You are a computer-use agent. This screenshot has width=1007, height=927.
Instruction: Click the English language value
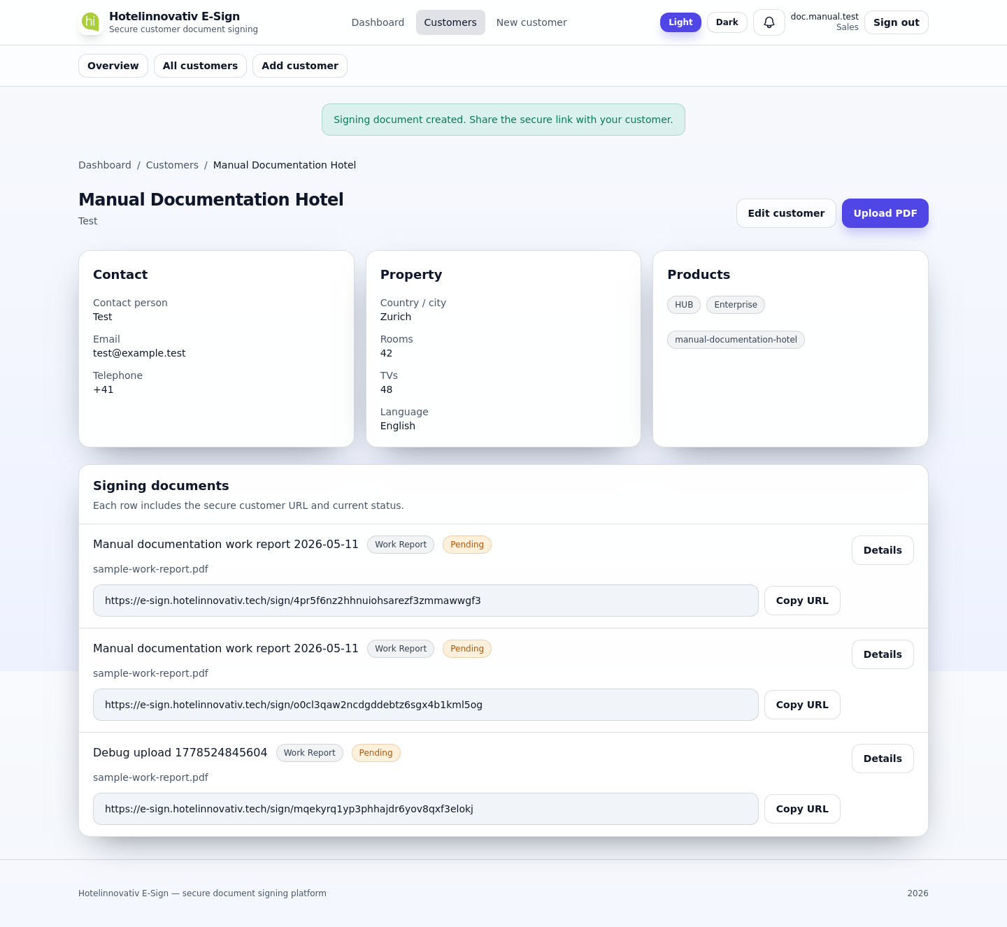(x=398, y=426)
